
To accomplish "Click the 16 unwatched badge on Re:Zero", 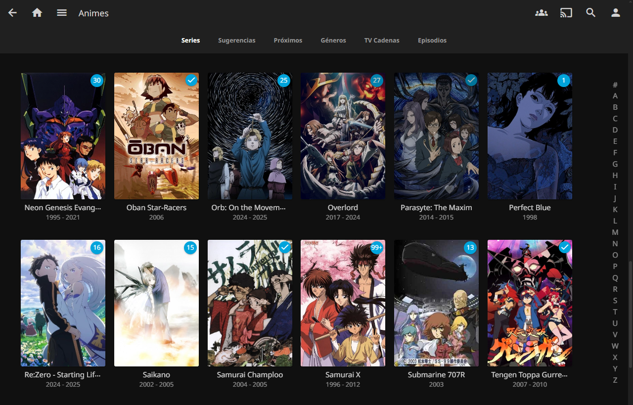I will coord(97,247).
